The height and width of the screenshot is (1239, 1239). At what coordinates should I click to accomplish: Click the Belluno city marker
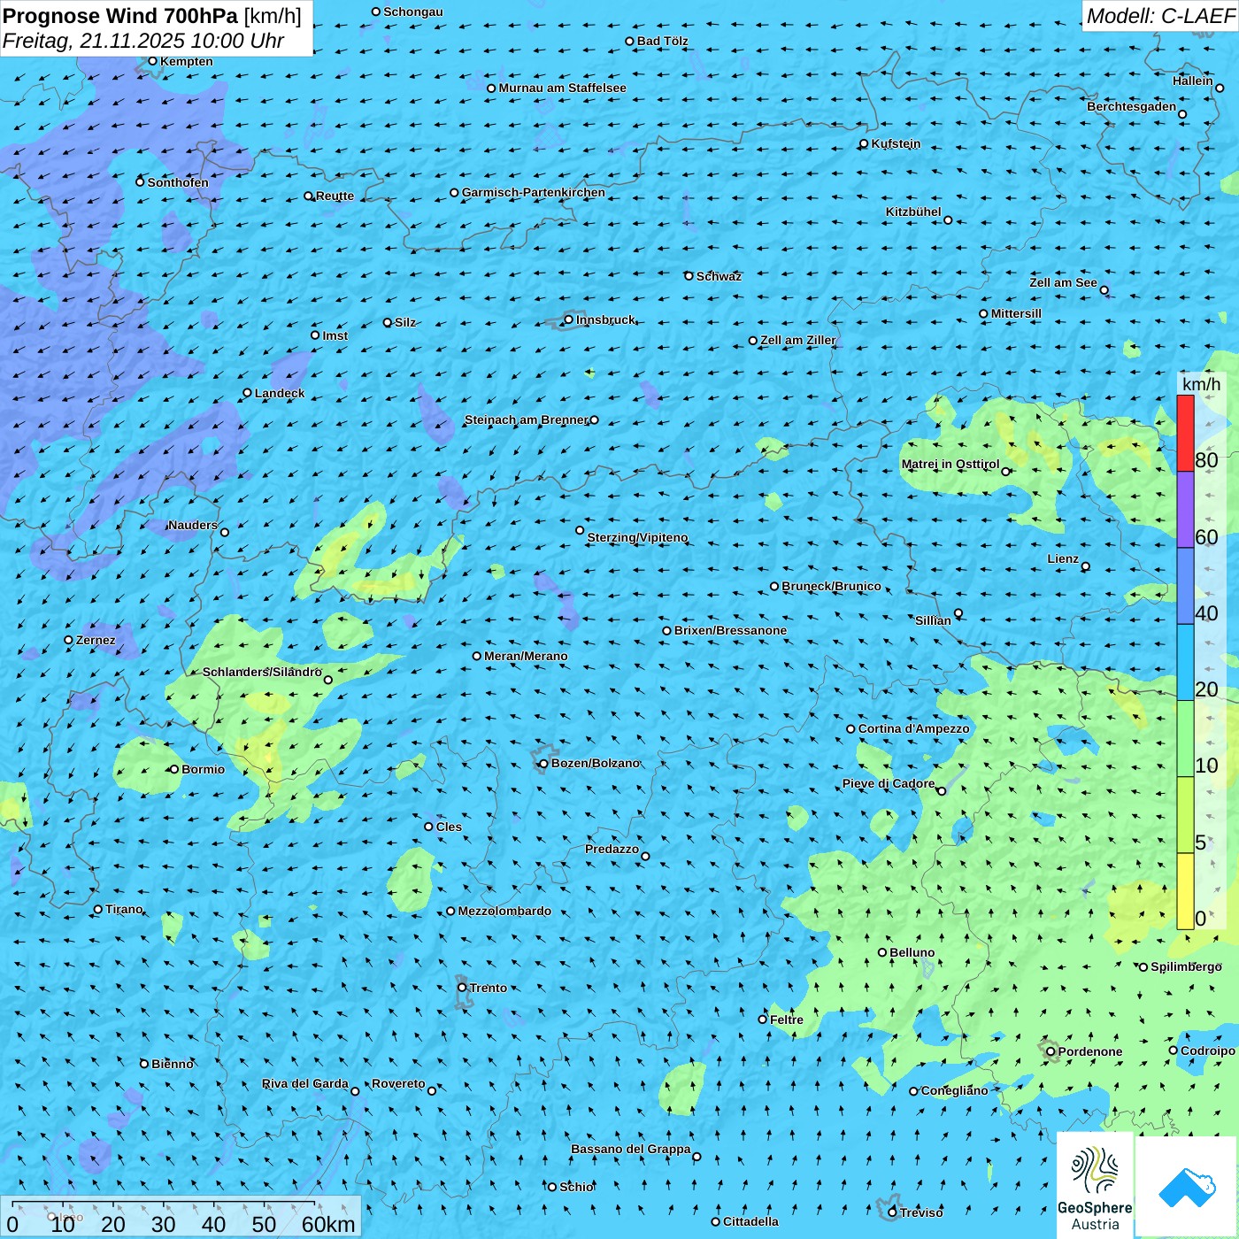click(882, 952)
